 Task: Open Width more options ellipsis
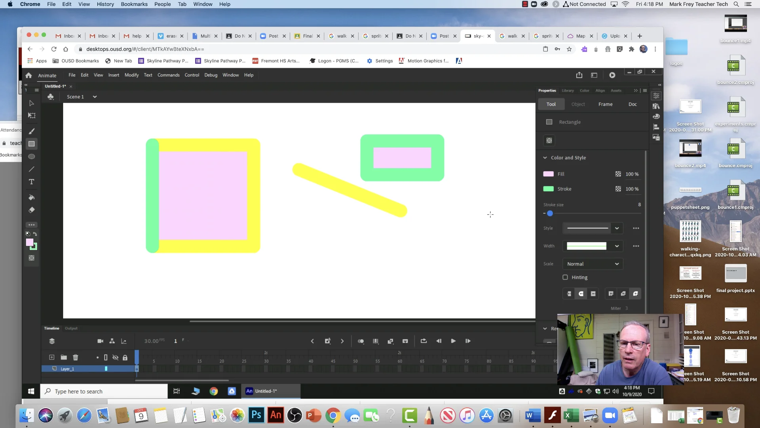point(636,246)
